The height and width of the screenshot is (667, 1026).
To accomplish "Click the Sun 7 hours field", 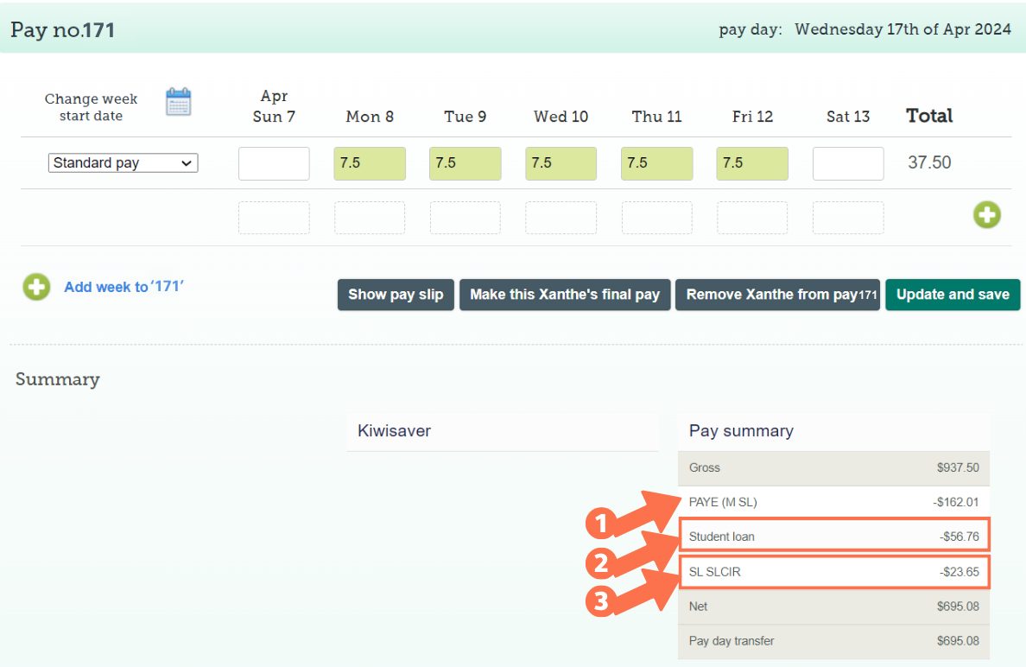I will [274, 163].
